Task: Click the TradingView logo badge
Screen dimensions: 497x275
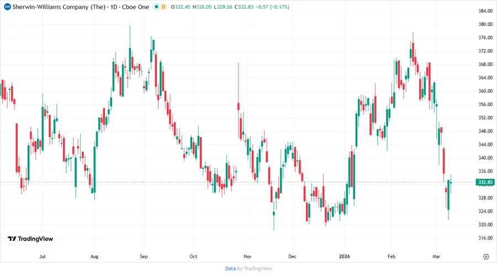Action: click(30, 239)
